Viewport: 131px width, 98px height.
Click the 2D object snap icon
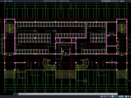click(x=122, y=96)
